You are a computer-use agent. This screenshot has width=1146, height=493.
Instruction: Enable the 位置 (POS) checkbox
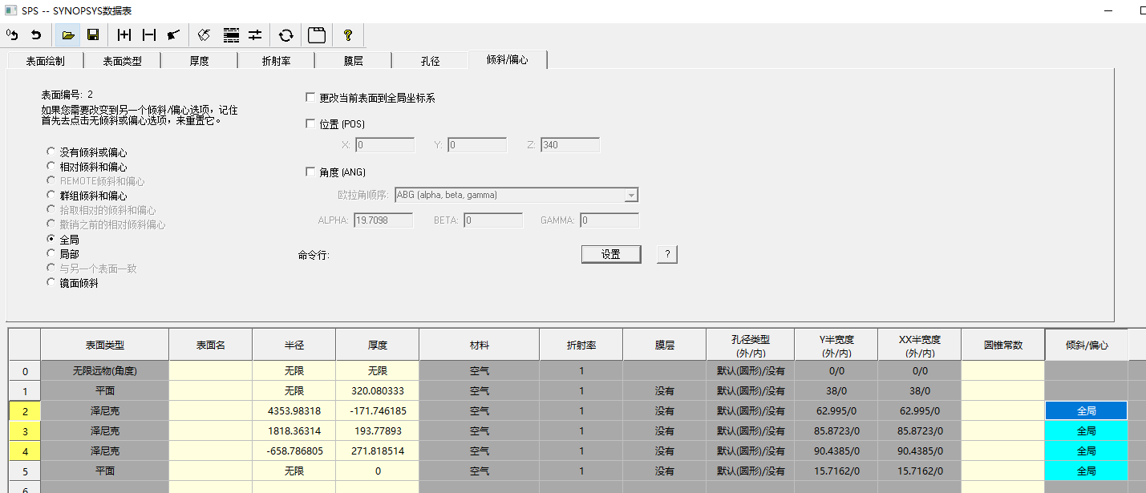pyautogui.click(x=311, y=124)
